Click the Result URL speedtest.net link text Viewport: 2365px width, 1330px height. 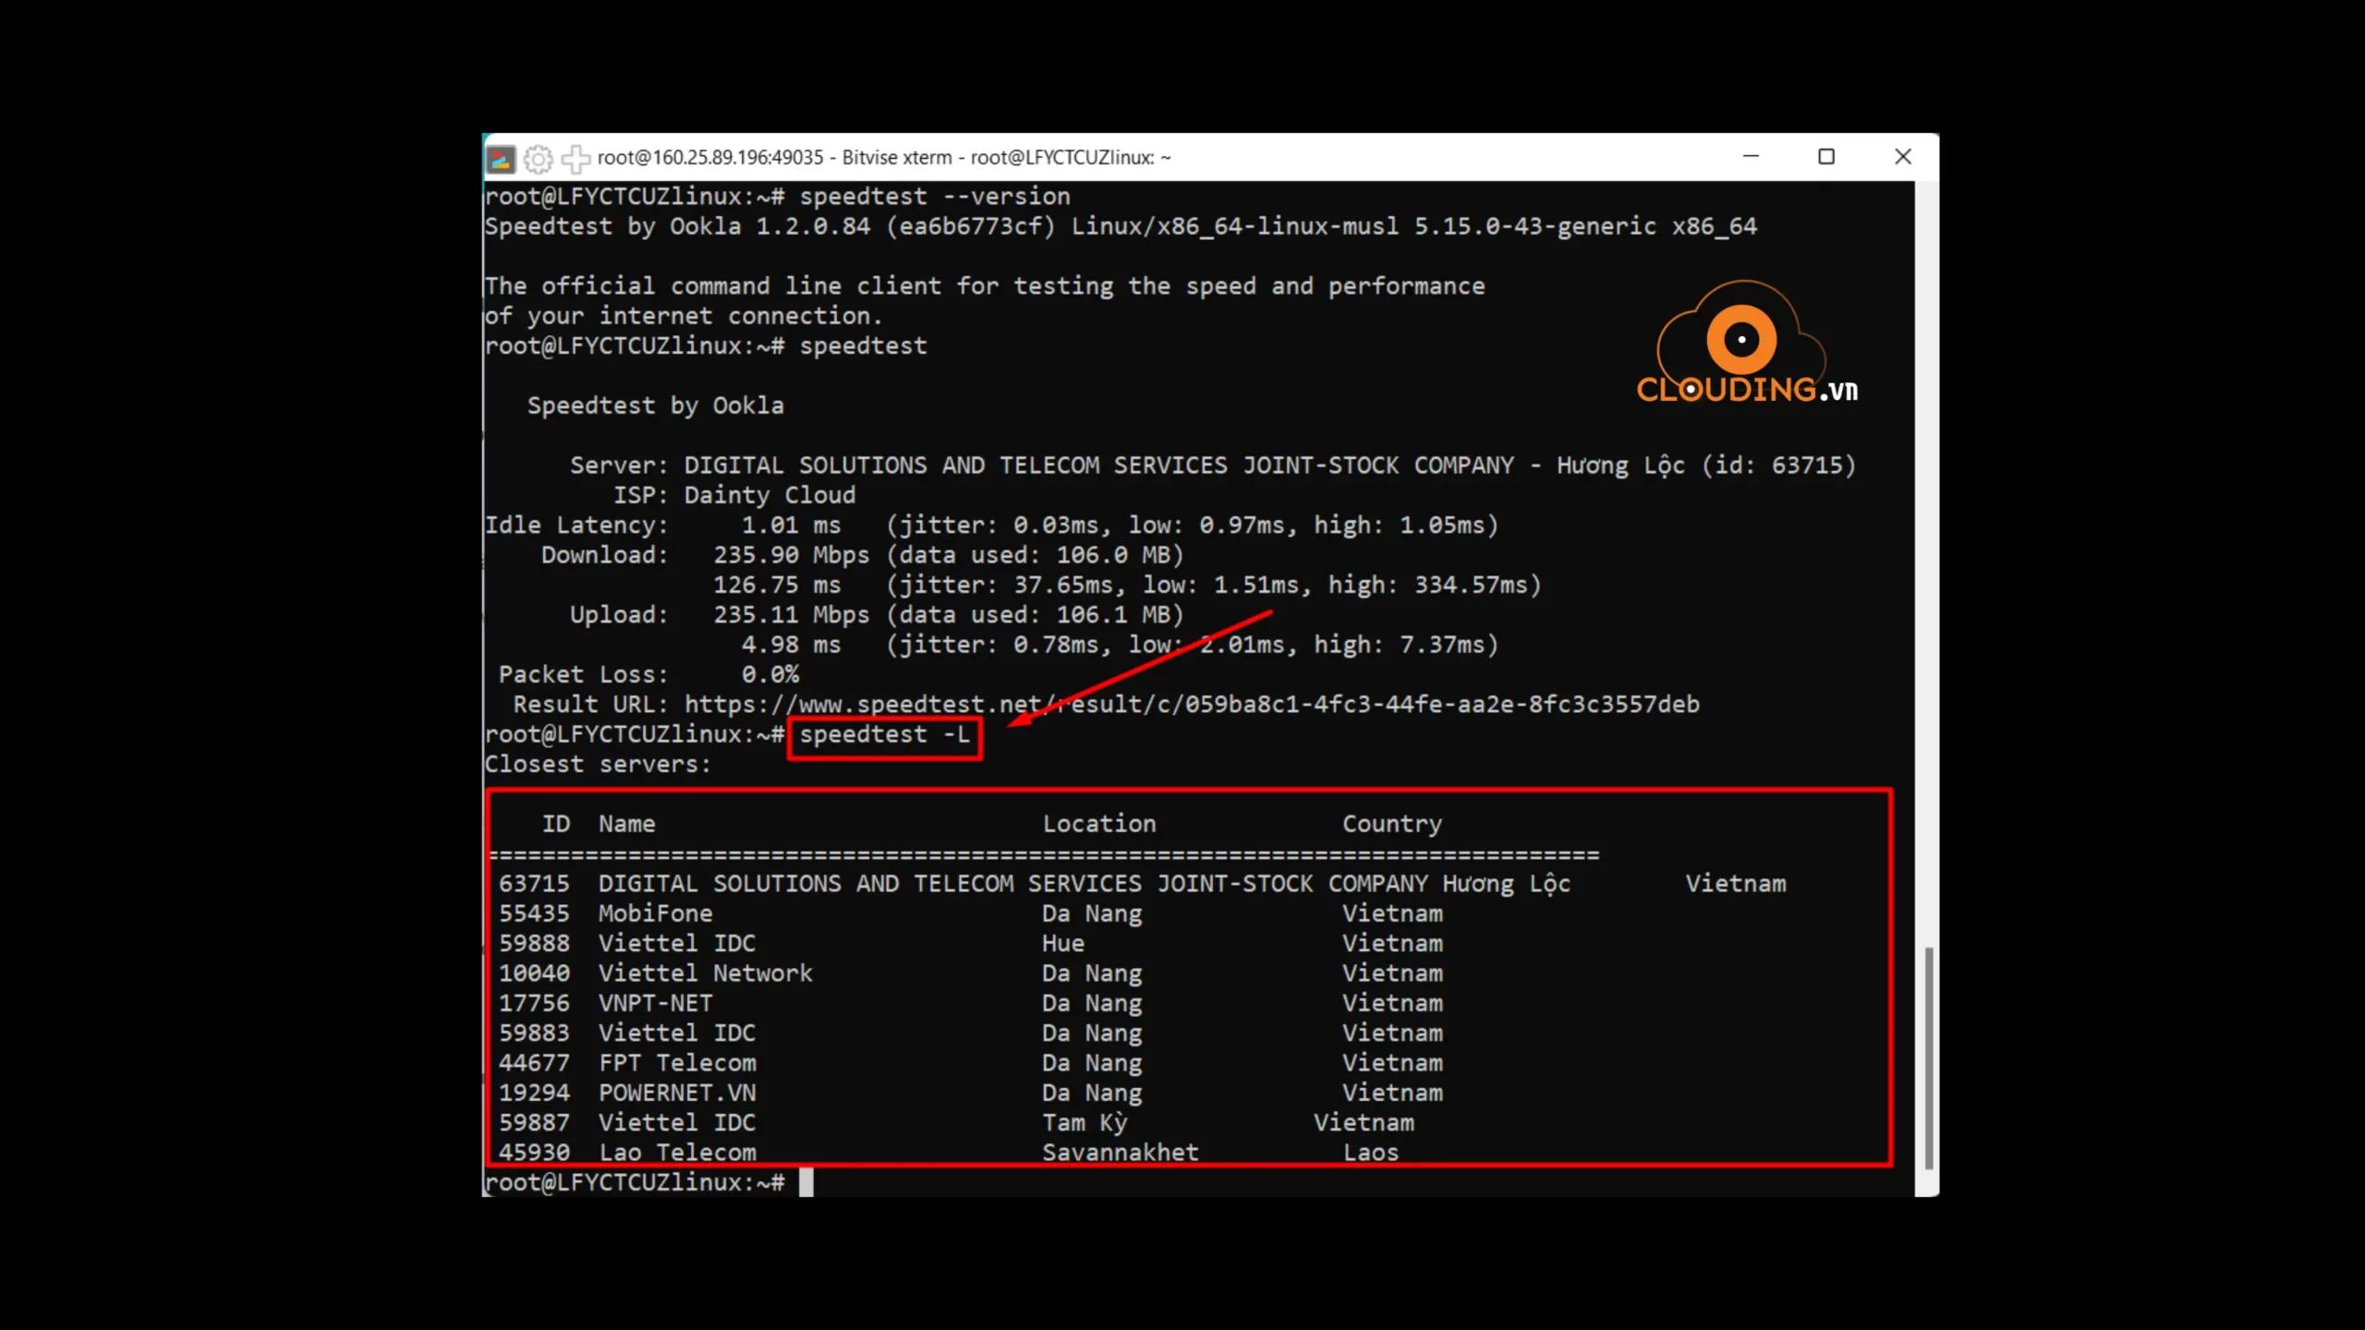pos(1192,705)
